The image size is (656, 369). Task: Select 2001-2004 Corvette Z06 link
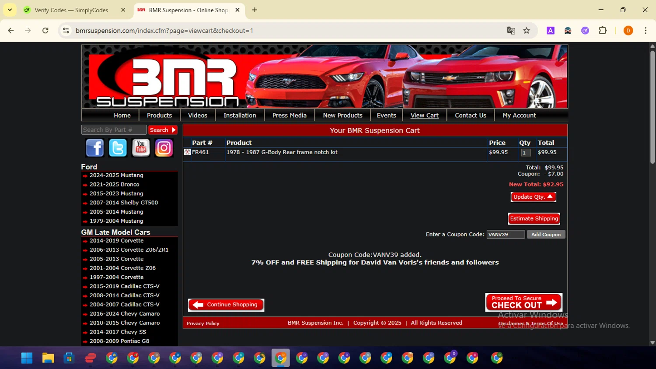(x=122, y=268)
